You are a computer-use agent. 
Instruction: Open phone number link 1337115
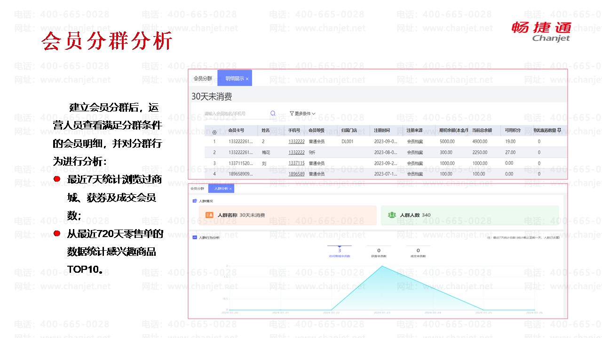click(297, 163)
